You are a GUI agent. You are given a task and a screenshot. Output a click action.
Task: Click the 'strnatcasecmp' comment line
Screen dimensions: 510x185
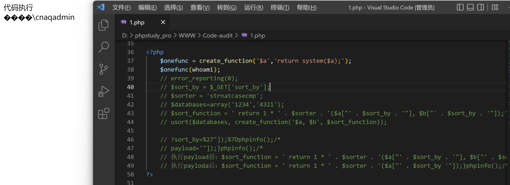211,96
